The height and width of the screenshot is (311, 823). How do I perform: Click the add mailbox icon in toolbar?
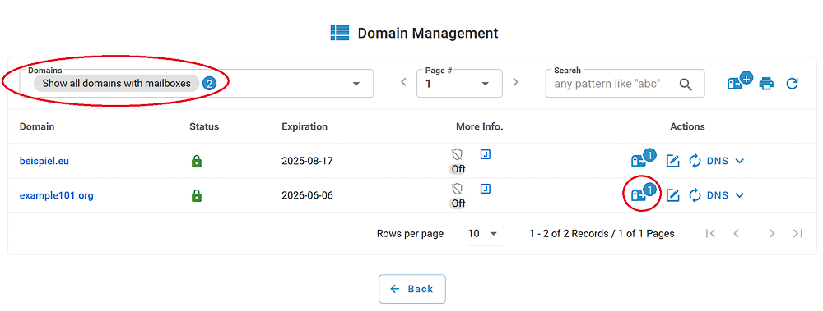point(740,82)
